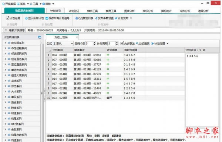The width and height of the screenshot is (222, 142).
Task: Switch to the 图表分析 tab
Action: [x=129, y=11]
